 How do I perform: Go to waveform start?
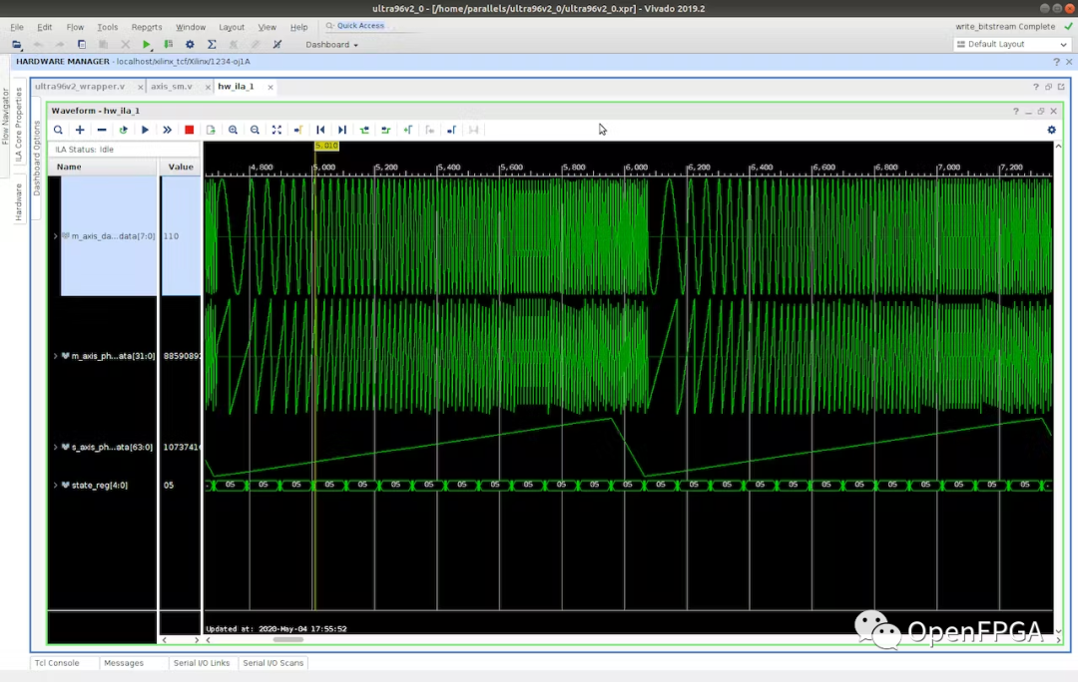click(320, 130)
